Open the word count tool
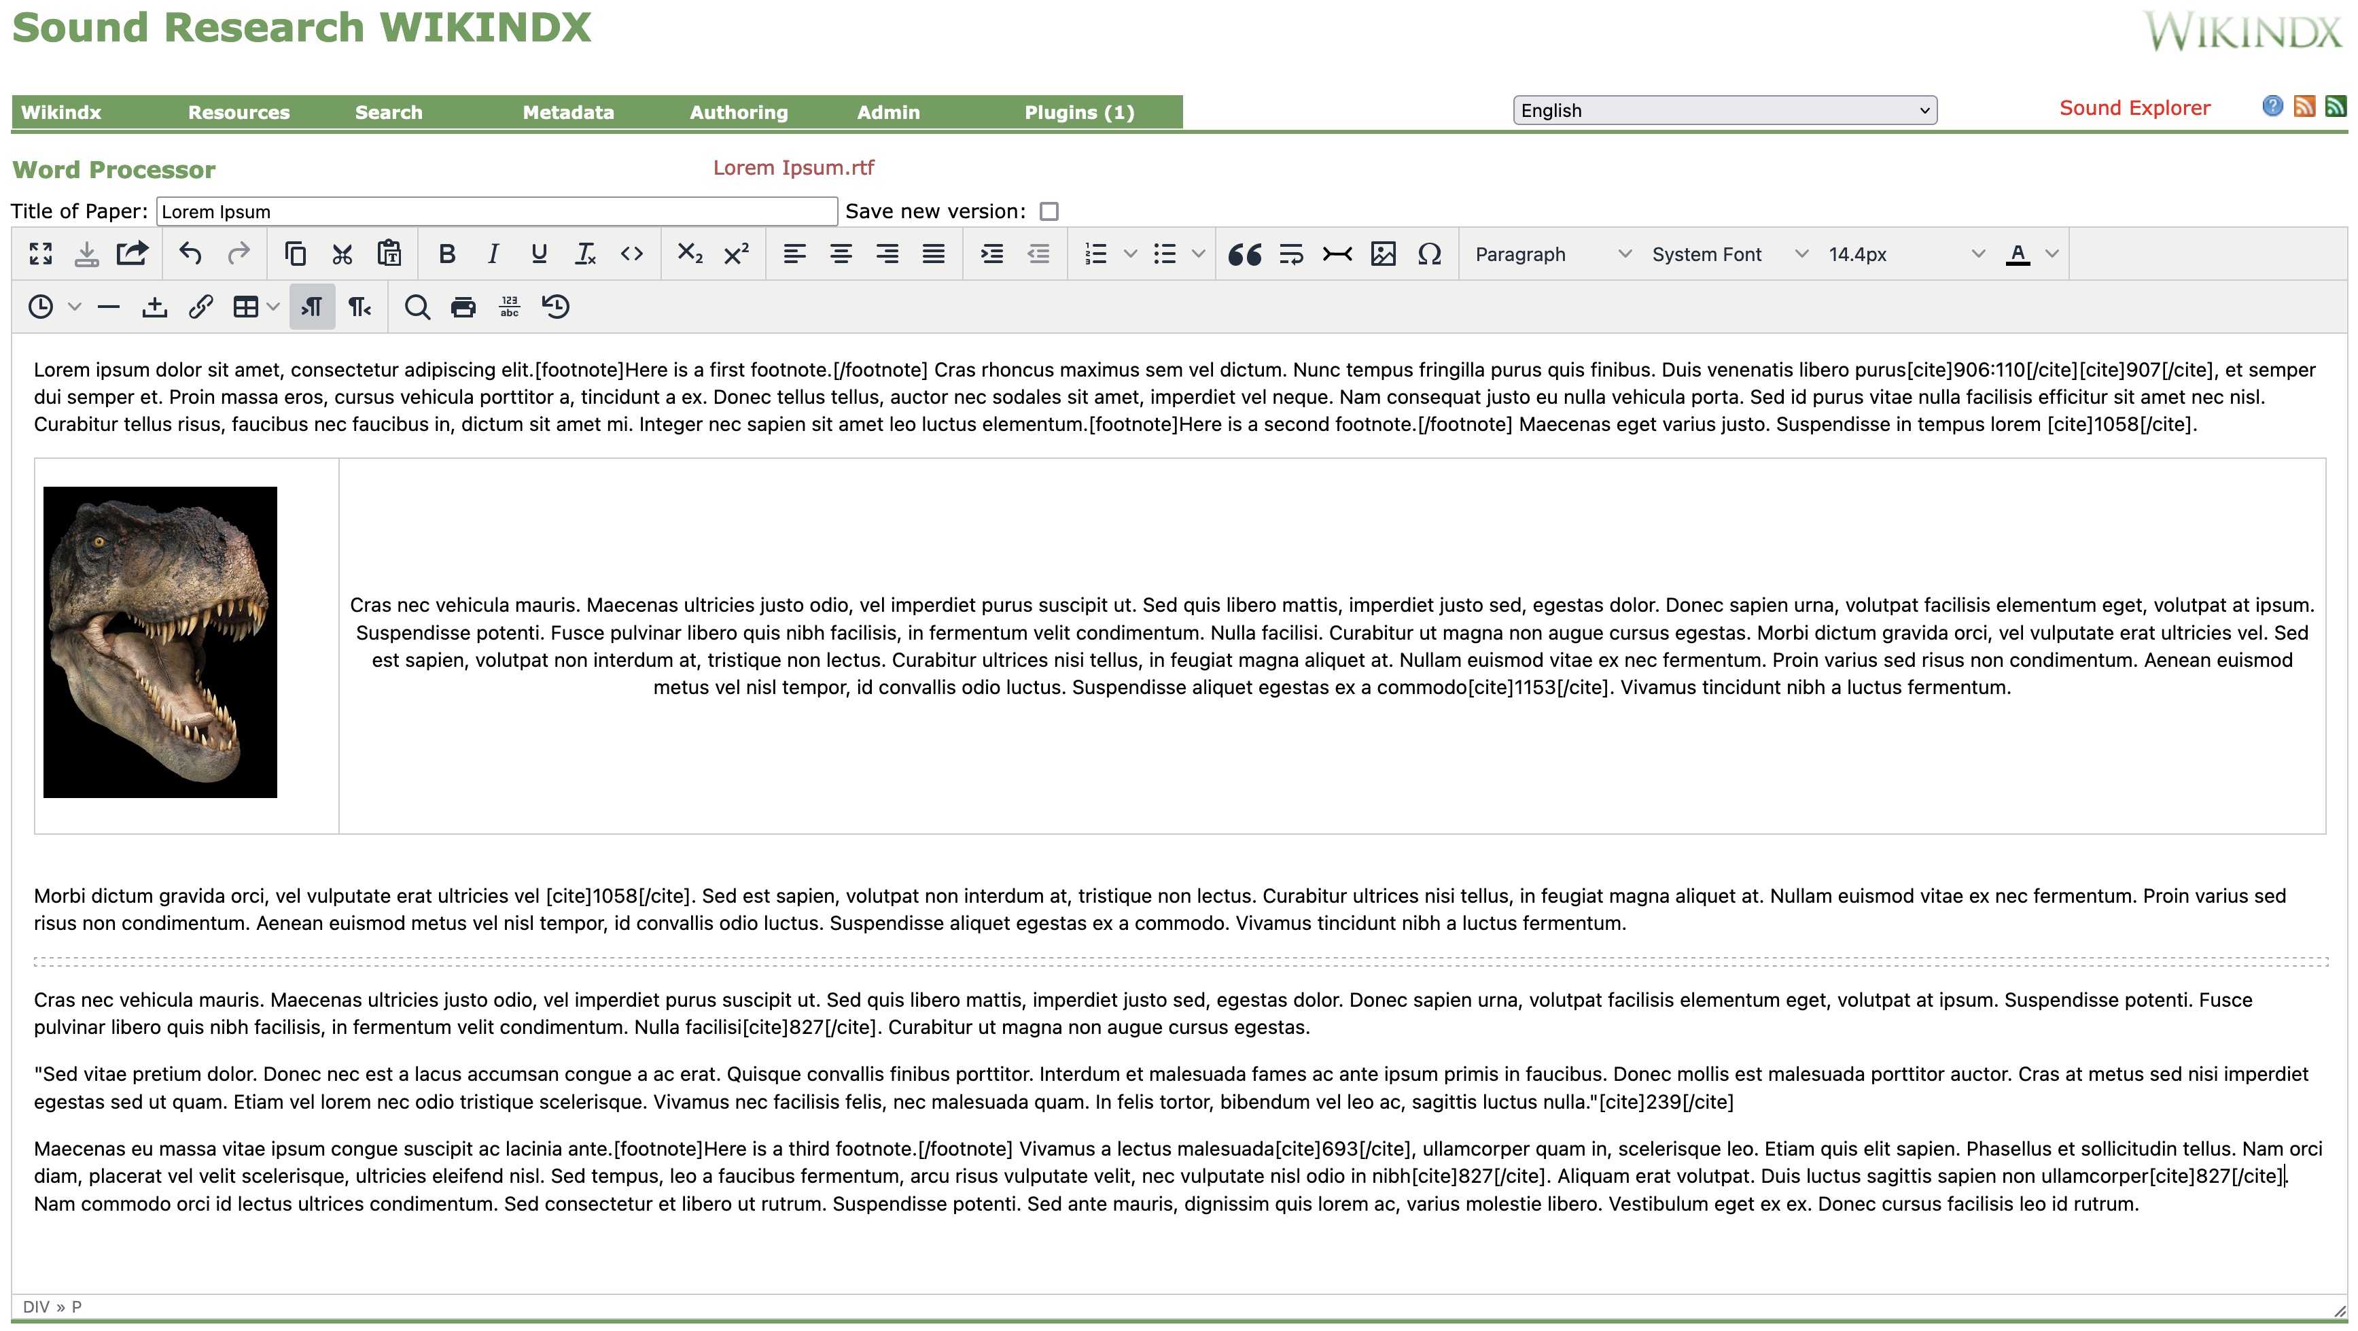 (509, 307)
